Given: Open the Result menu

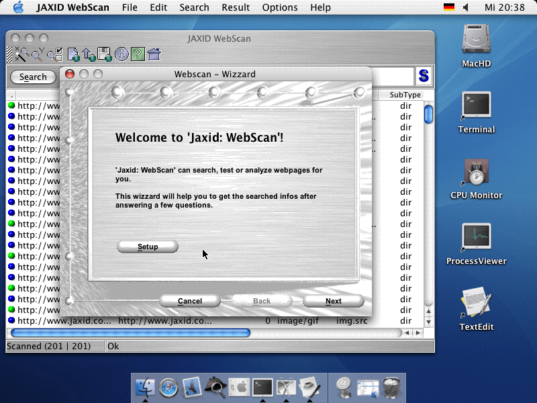Looking at the screenshot, I should [236, 7].
